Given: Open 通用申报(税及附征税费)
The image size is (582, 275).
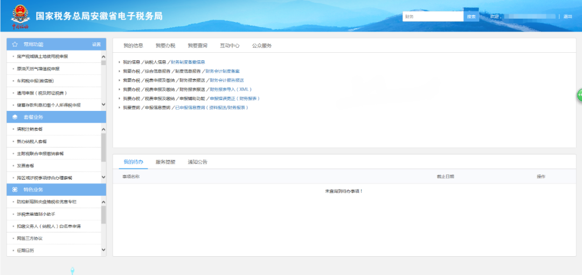Looking at the screenshot, I should click(42, 93).
